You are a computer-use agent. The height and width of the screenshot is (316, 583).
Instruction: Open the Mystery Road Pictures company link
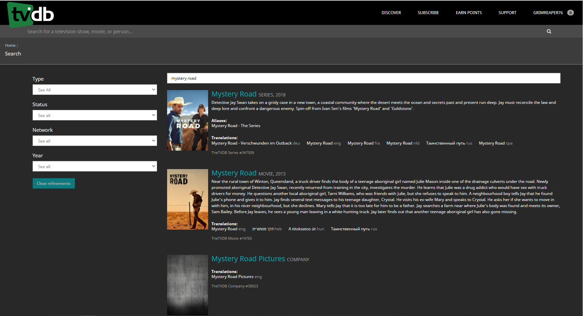(x=248, y=259)
